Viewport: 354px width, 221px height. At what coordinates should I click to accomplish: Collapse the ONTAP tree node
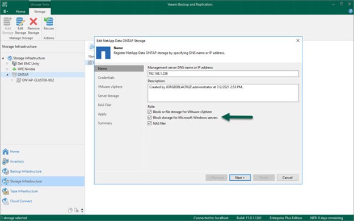click(7, 75)
